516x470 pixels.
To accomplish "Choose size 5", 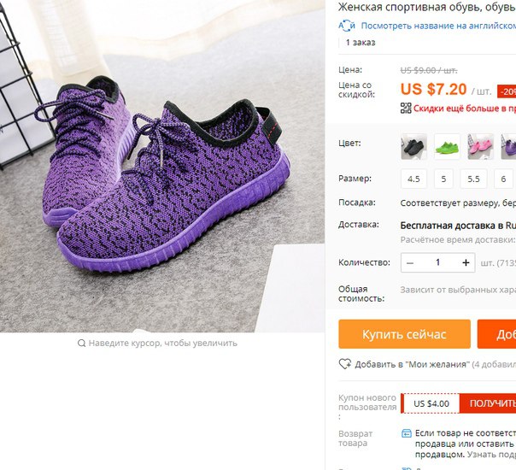I will pos(443,179).
